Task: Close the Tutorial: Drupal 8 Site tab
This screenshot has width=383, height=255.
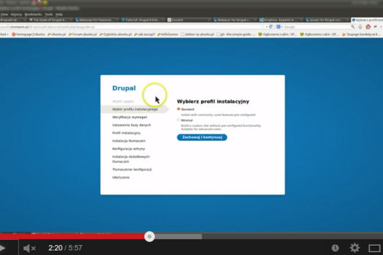Action: tap(163, 20)
